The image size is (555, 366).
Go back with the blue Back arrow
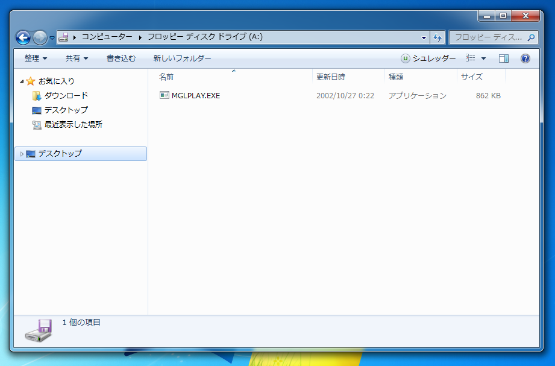(x=23, y=37)
